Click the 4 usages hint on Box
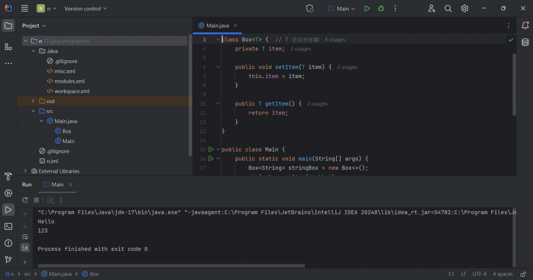The height and width of the screenshot is (280, 533). (335, 40)
